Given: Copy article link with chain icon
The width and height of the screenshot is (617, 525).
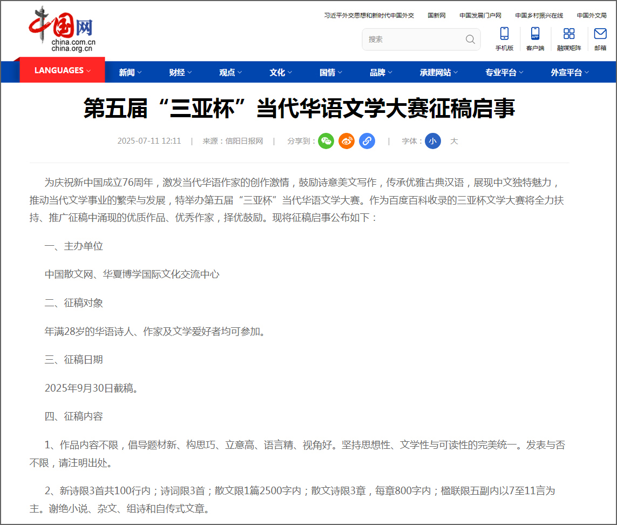Looking at the screenshot, I should pyautogui.click(x=367, y=141).
